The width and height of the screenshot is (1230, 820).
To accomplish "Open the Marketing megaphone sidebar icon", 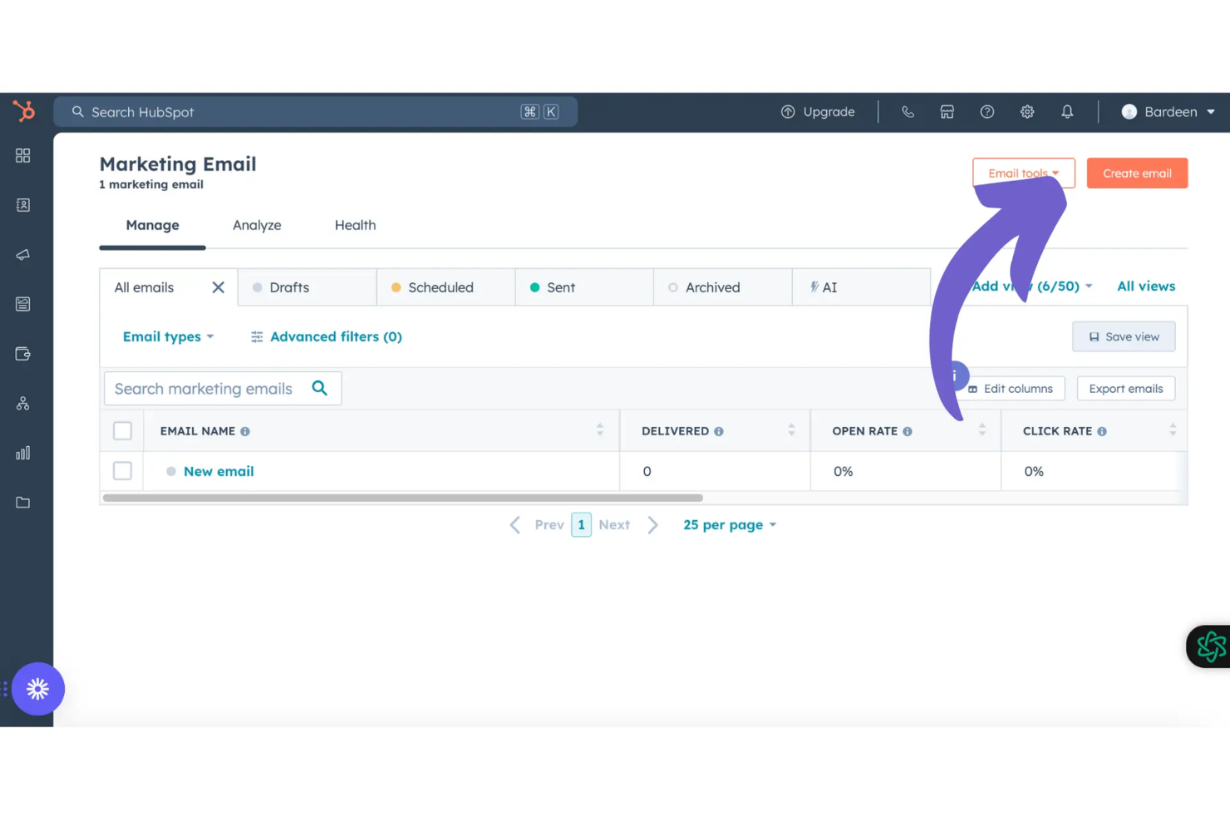I will point(22,254).
